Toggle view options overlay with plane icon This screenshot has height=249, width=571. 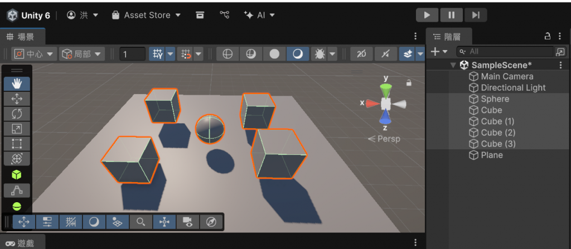click(x=117, y=222)
